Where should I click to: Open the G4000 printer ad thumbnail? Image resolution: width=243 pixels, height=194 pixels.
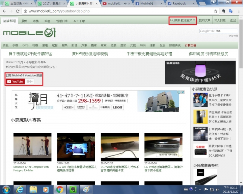point(200,151)
